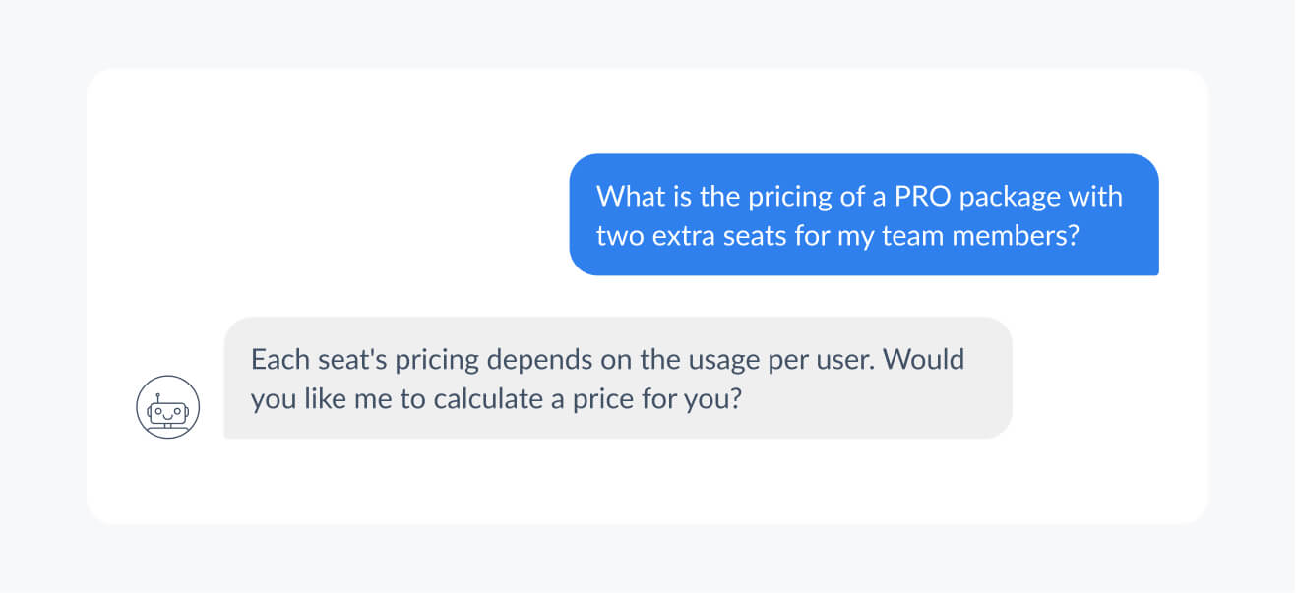1296x593 pixels.
Task: Select the blue user message bubble
Action: point(864,214)
